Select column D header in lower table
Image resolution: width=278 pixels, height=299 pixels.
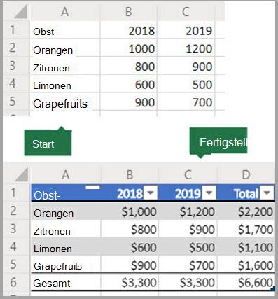[x=246, y=174]
